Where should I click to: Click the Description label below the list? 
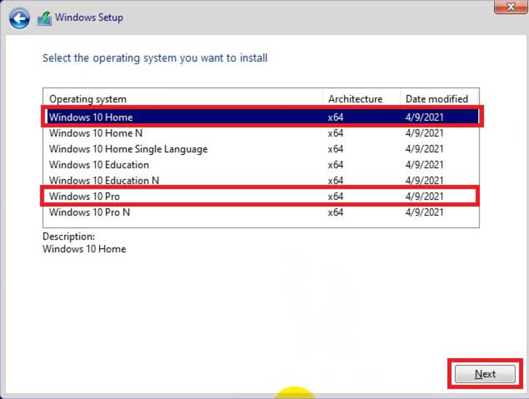pos(69,236)
